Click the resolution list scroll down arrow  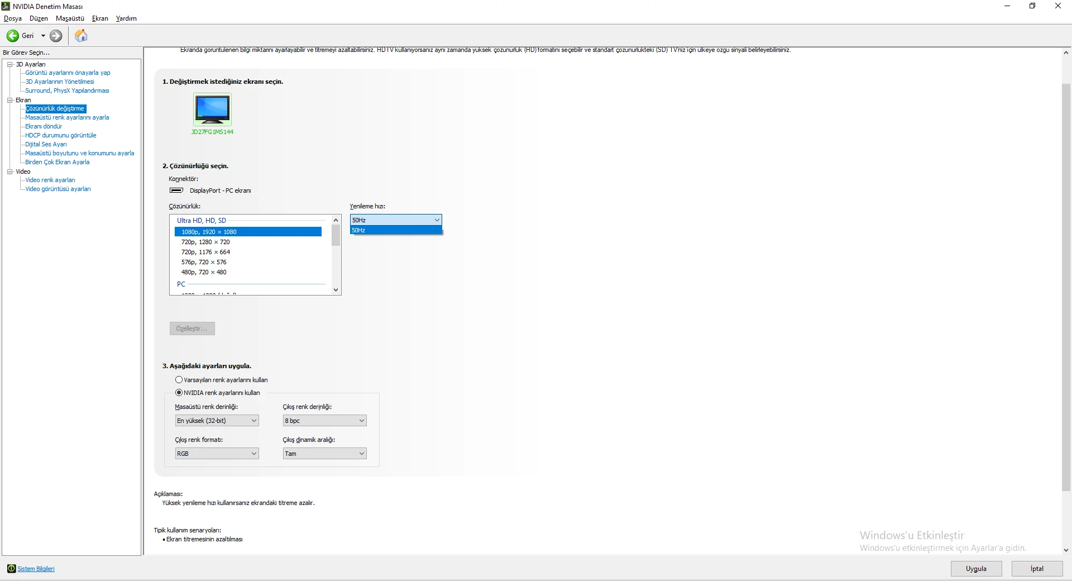[x=336, y=289]
